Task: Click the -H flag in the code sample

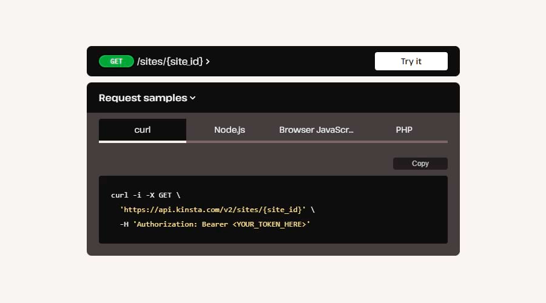Action: [x=124, y=224]
